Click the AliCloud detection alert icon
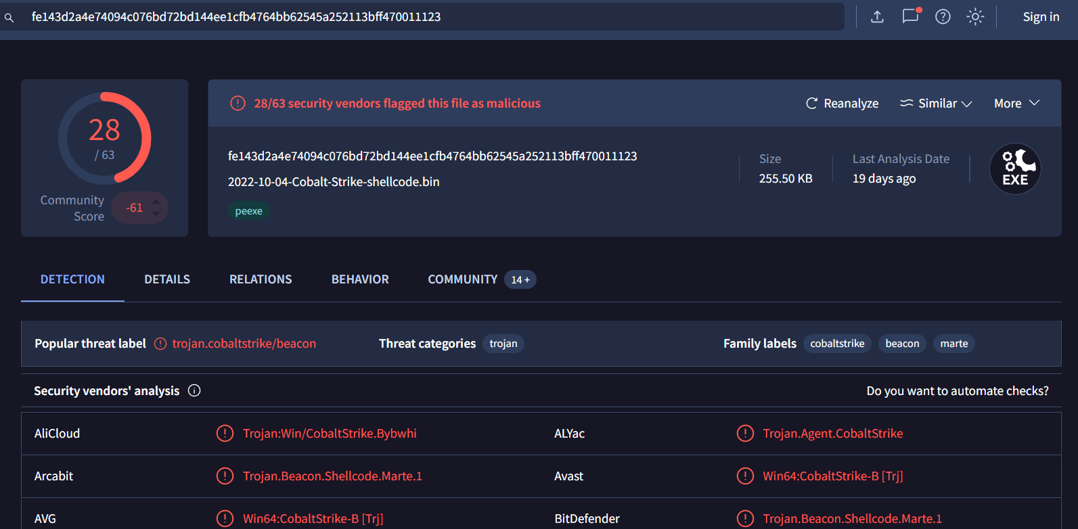The width and height of the screenshot is (1078, 529). (x=225, y=433)
